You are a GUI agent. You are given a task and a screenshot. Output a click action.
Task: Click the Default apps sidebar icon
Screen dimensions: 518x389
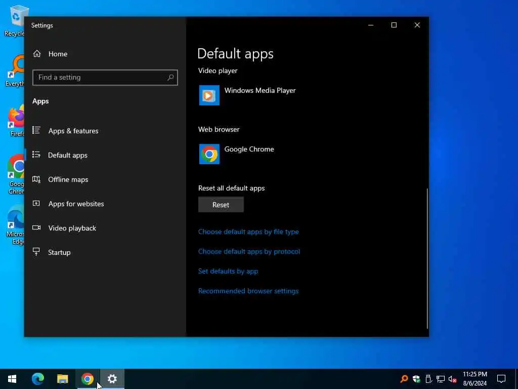(x=36, y=154)
